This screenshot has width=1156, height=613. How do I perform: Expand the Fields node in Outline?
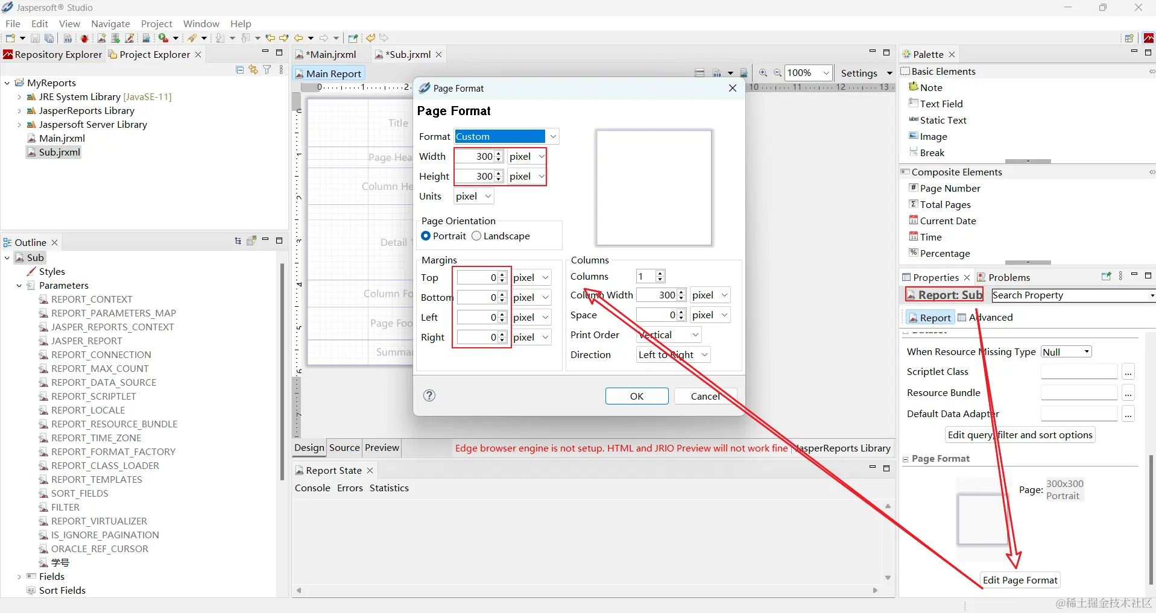click(19, 576)
